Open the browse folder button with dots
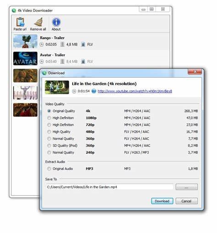The width and height of the screenshot is (217, 233). tap(186, 187)
